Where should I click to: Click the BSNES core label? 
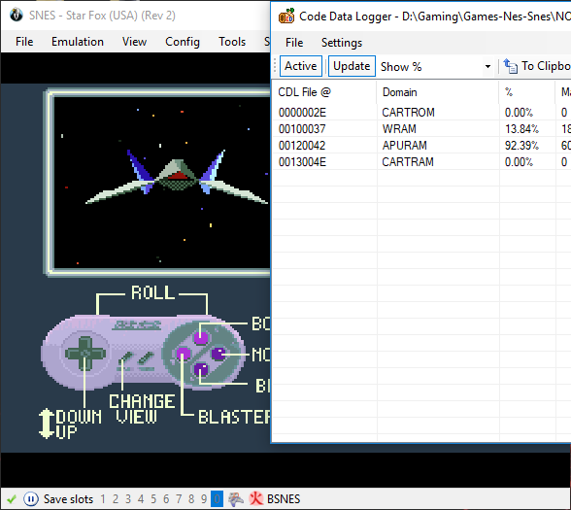pyautogui.click(x=284, y=498)
